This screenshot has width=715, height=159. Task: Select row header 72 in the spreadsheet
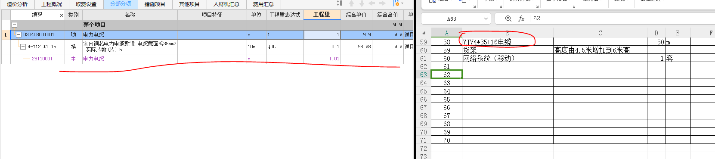(424, 149)
